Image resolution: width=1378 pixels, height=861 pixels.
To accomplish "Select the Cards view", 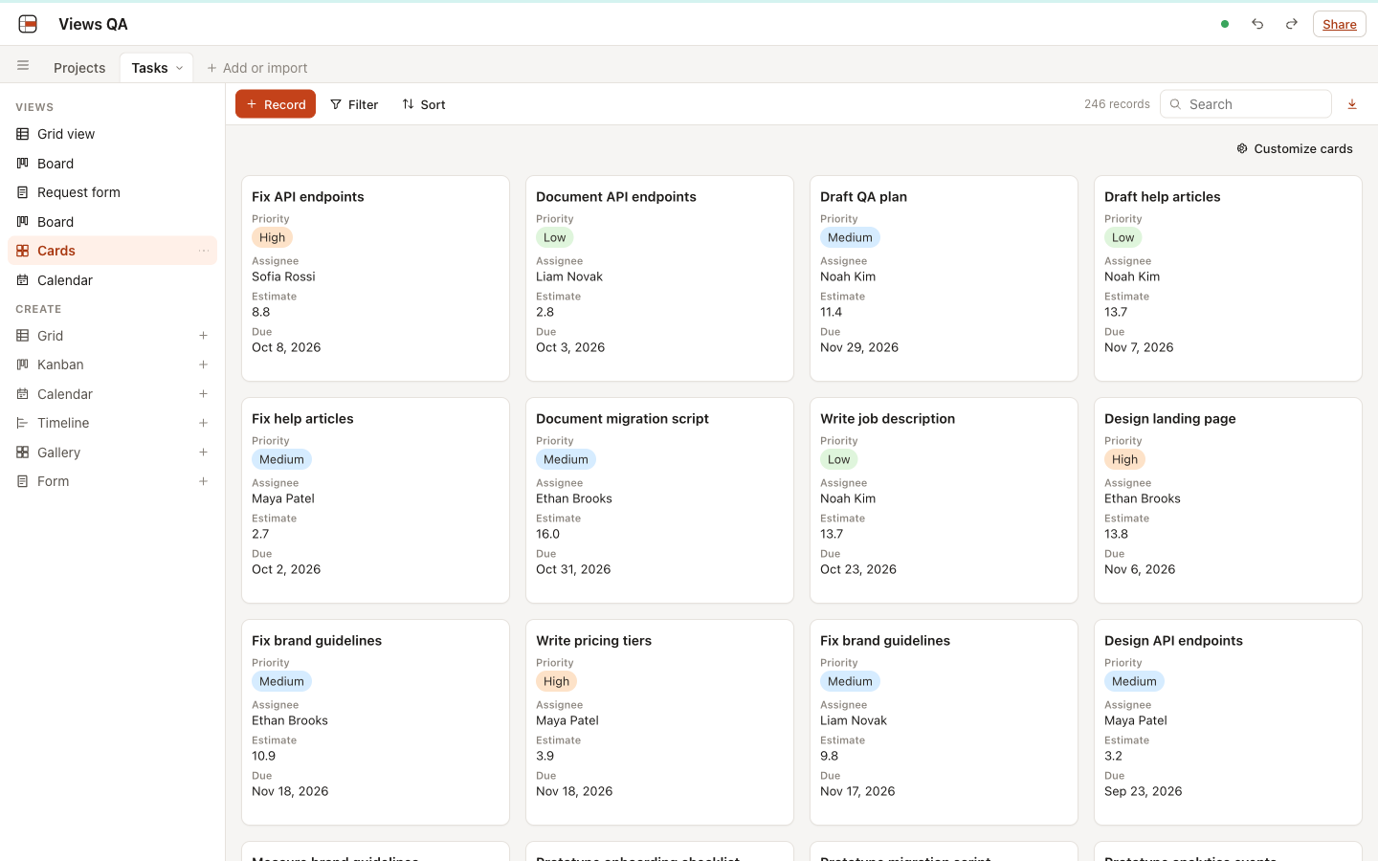I will point(113,251).
